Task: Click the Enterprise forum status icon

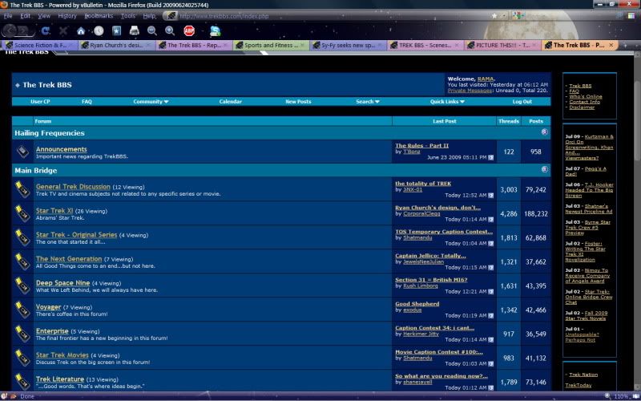Action: coord(22,334)
